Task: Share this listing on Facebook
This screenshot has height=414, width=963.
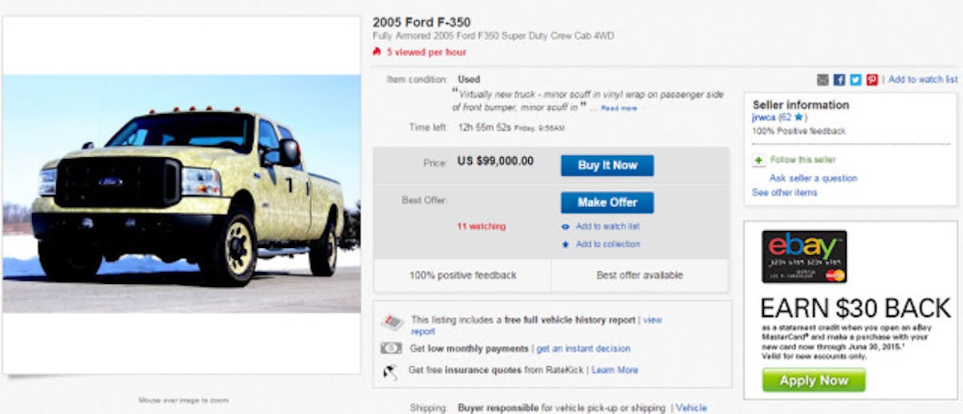Action: (839, 79)
